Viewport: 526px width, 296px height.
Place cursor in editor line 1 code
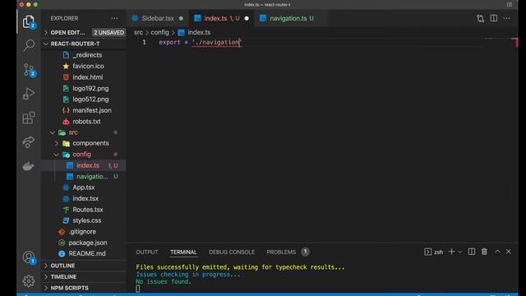(200, 42)
